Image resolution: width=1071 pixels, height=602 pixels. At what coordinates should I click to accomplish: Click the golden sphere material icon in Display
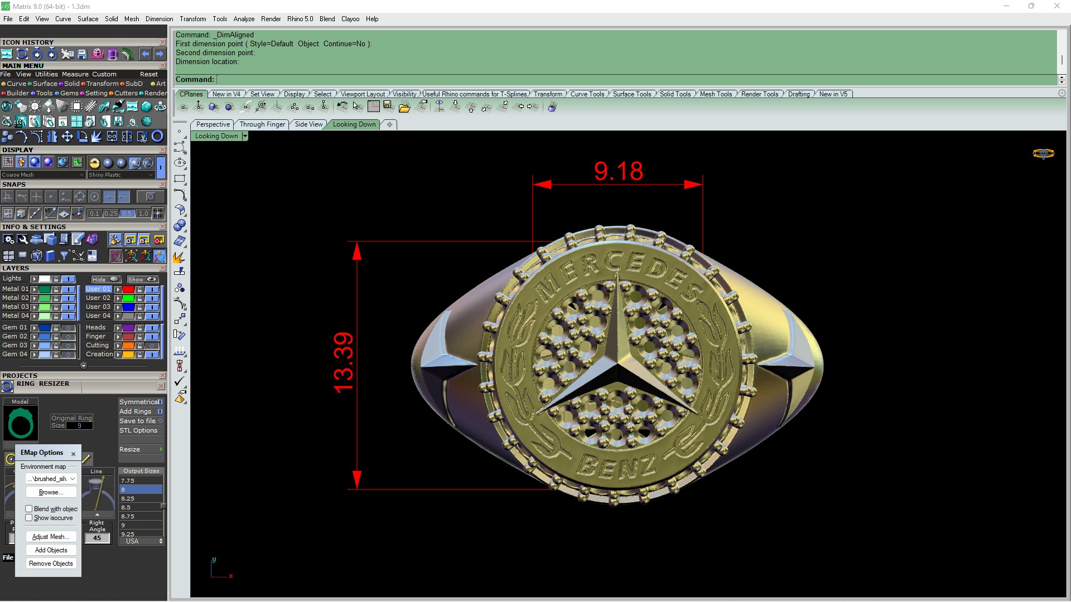tap(94, 163)
